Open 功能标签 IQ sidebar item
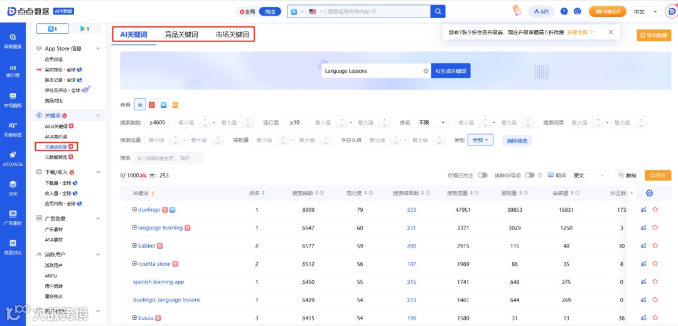678x326 pixels. click(13, 130)
